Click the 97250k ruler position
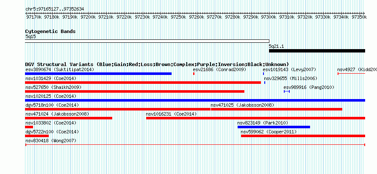Screen dimensions: 377x174 (179, 17)
